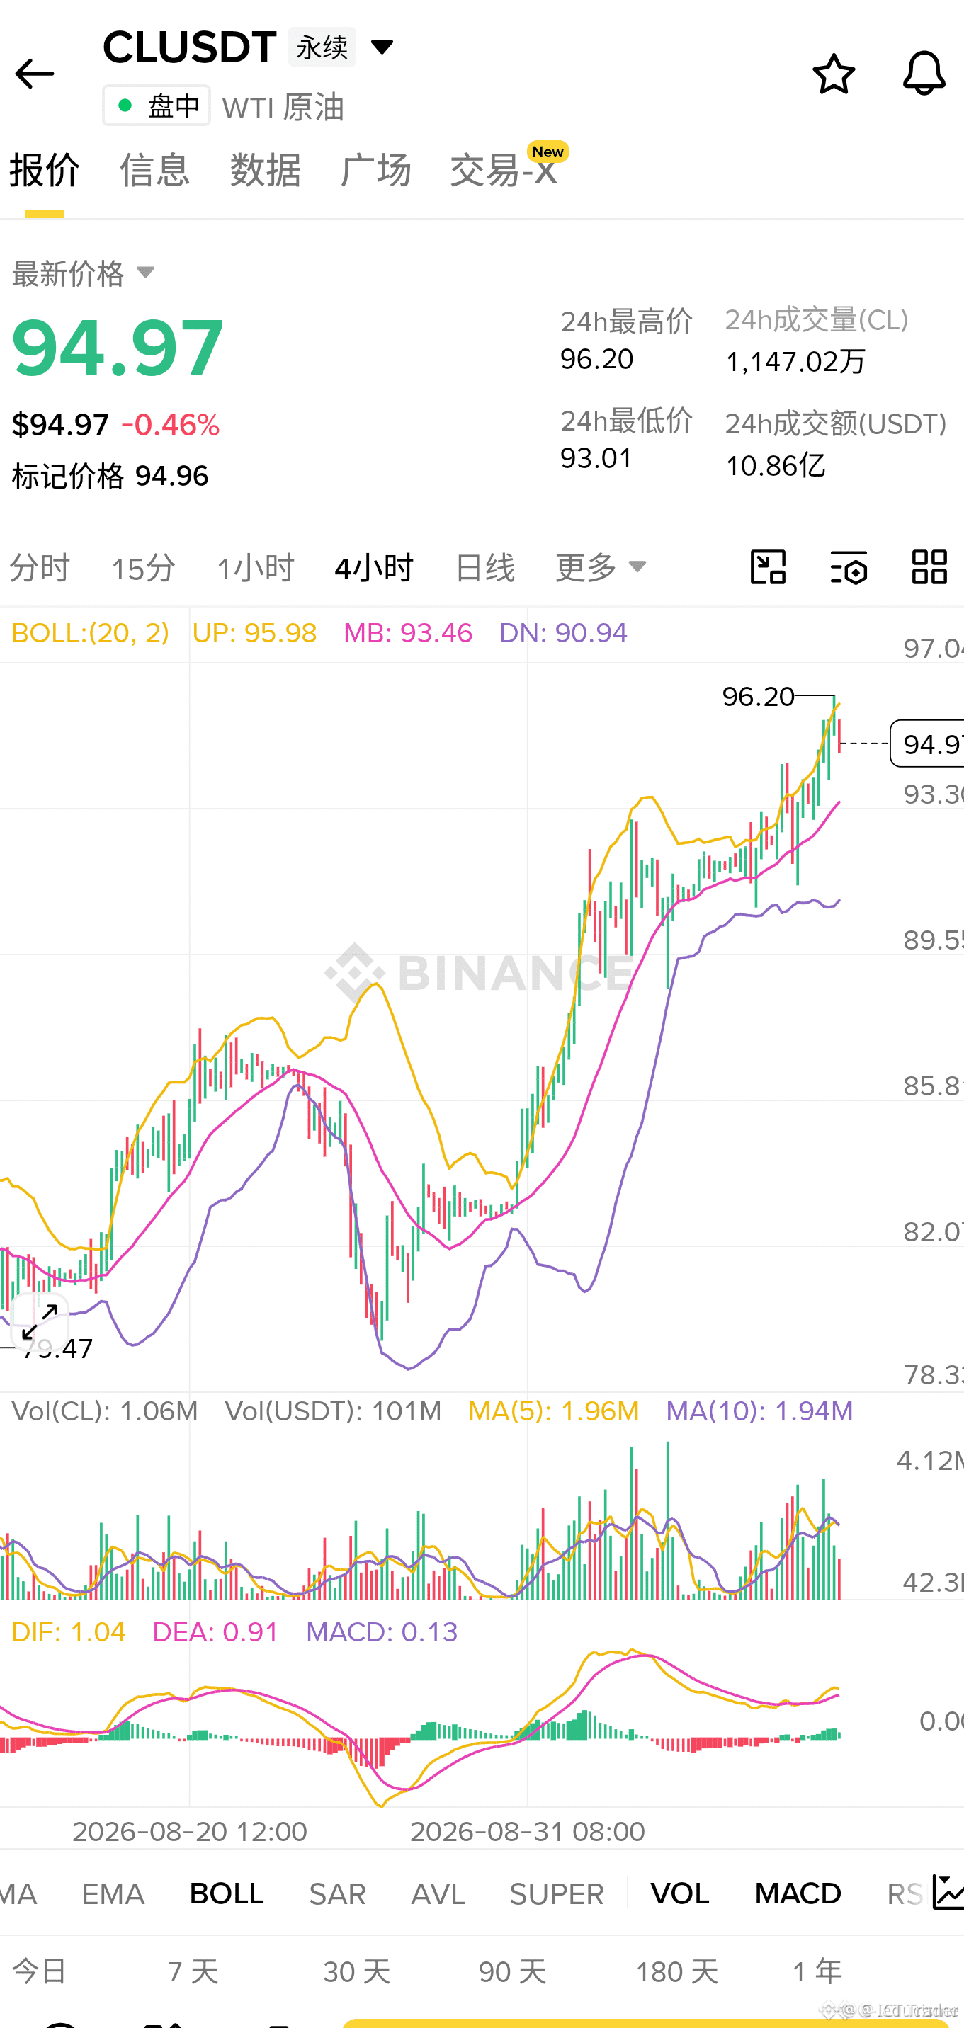The width and height of the screenshot is (964, 2028).
Task: Open chart settings icon
Action: pyautogui.click(x=849, y=566)
